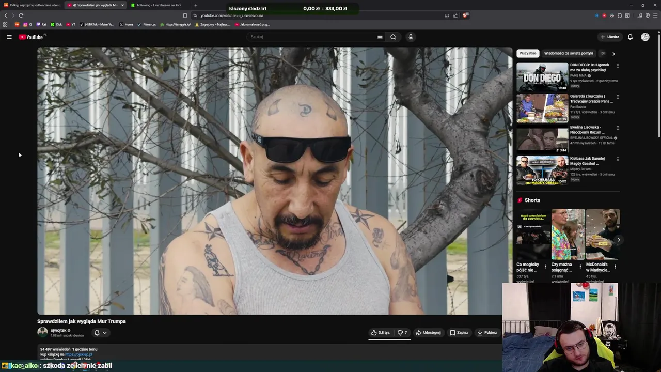Screen dimensions: 661x372
Task: Click the main video player
Action: point(275,181)
